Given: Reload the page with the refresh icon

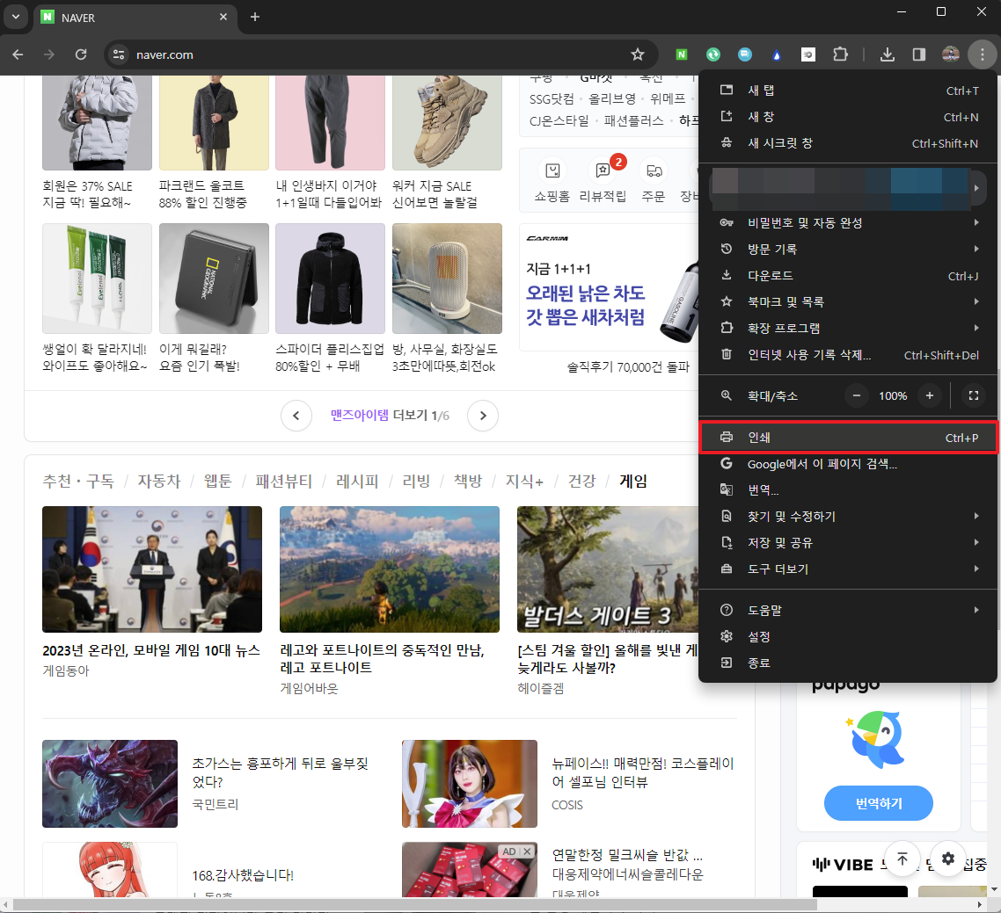Looking at the screenshot, I should (x=81, y=54).
